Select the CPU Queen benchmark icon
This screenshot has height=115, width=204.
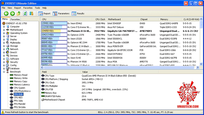[11, 88]
